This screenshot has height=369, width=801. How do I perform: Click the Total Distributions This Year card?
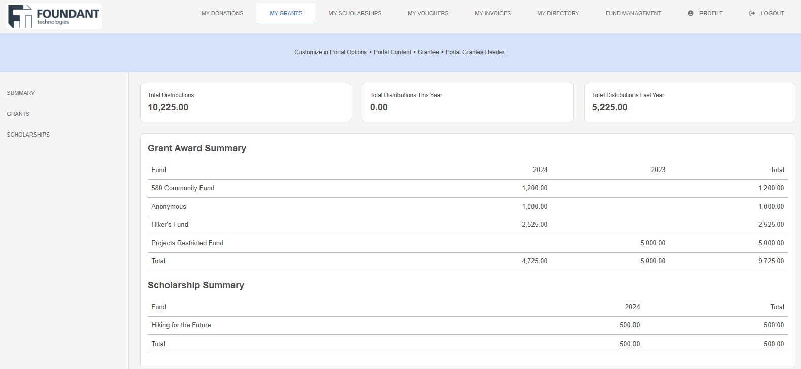click(468, 103)
